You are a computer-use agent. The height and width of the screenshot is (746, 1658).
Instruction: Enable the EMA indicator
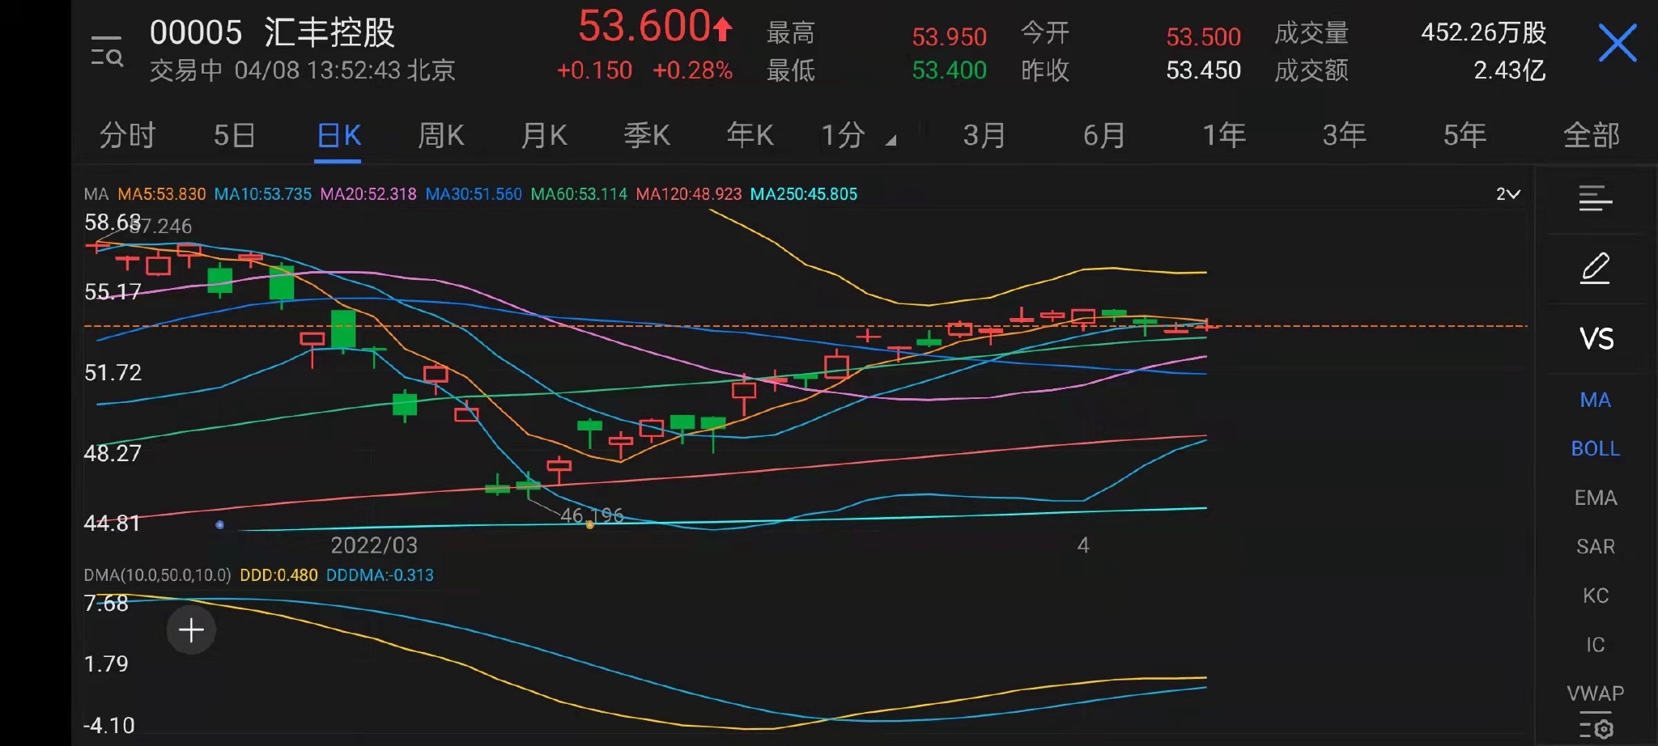(1596, 498)
